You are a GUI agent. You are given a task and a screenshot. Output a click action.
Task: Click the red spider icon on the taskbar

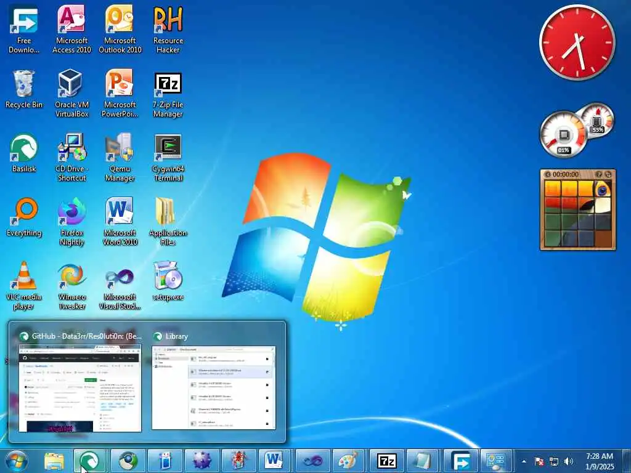pos(239,461)
